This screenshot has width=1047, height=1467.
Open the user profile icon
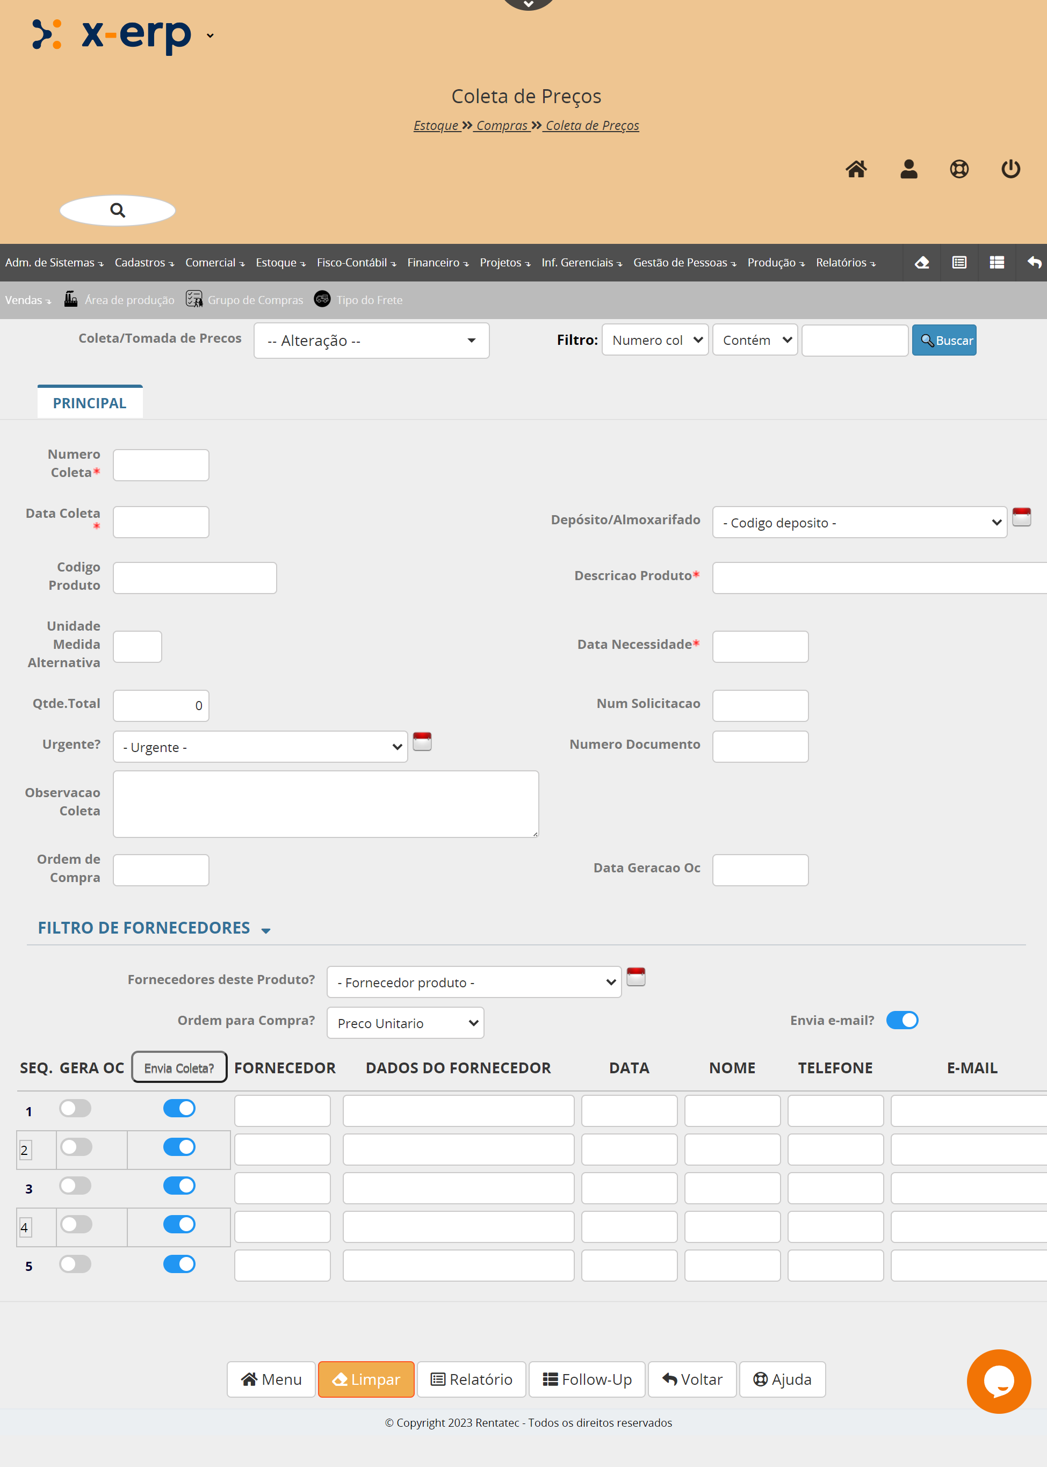click(x=908, y=169)
